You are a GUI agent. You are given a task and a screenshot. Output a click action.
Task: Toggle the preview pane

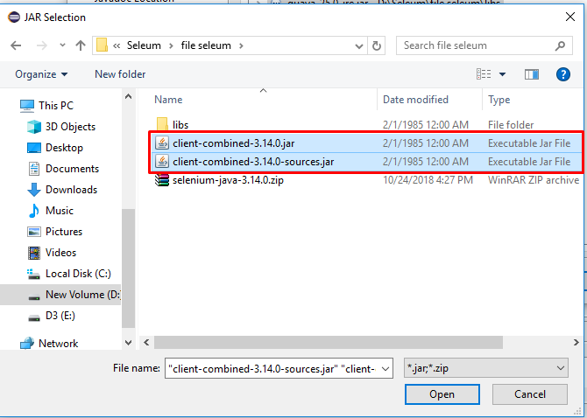click(531, 74)
